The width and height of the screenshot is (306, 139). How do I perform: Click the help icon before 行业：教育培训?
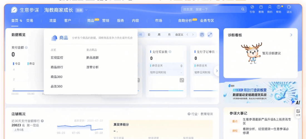pyautogui.click(x=189, y=114)
